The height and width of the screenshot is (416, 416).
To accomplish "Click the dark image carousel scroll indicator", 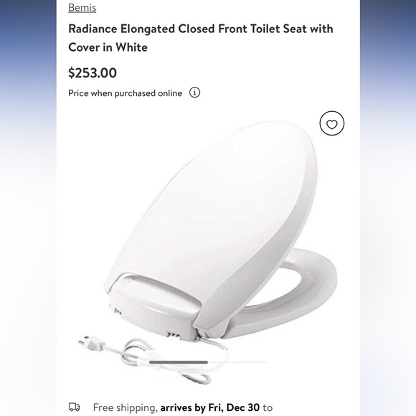I will click(x=179, y=362).
